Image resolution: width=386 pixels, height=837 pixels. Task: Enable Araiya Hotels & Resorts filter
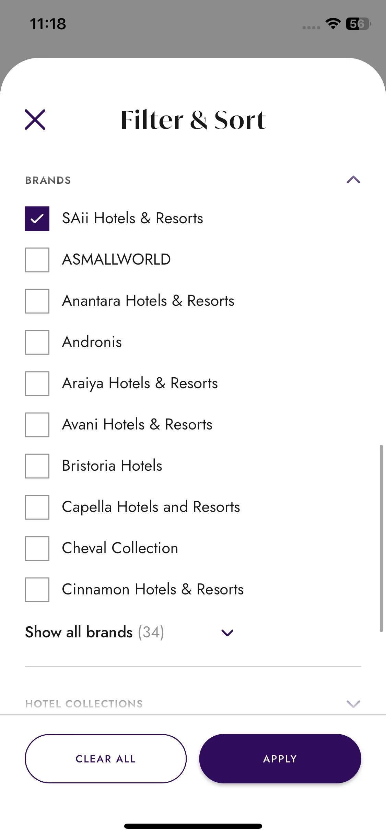pyautogui.click(x=37, y=383)
